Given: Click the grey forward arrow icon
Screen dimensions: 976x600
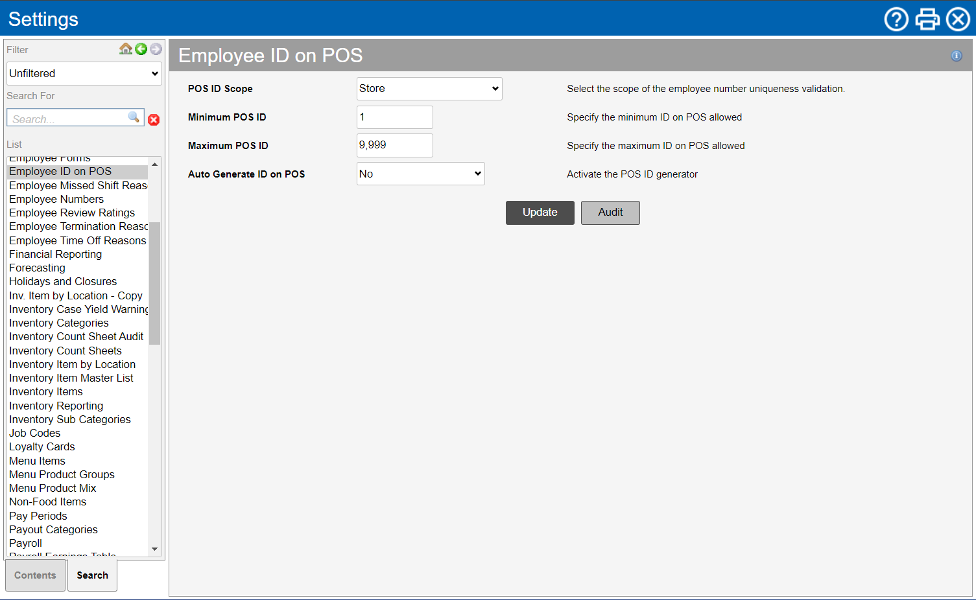Looking at the screenshot, I should 156,49.
